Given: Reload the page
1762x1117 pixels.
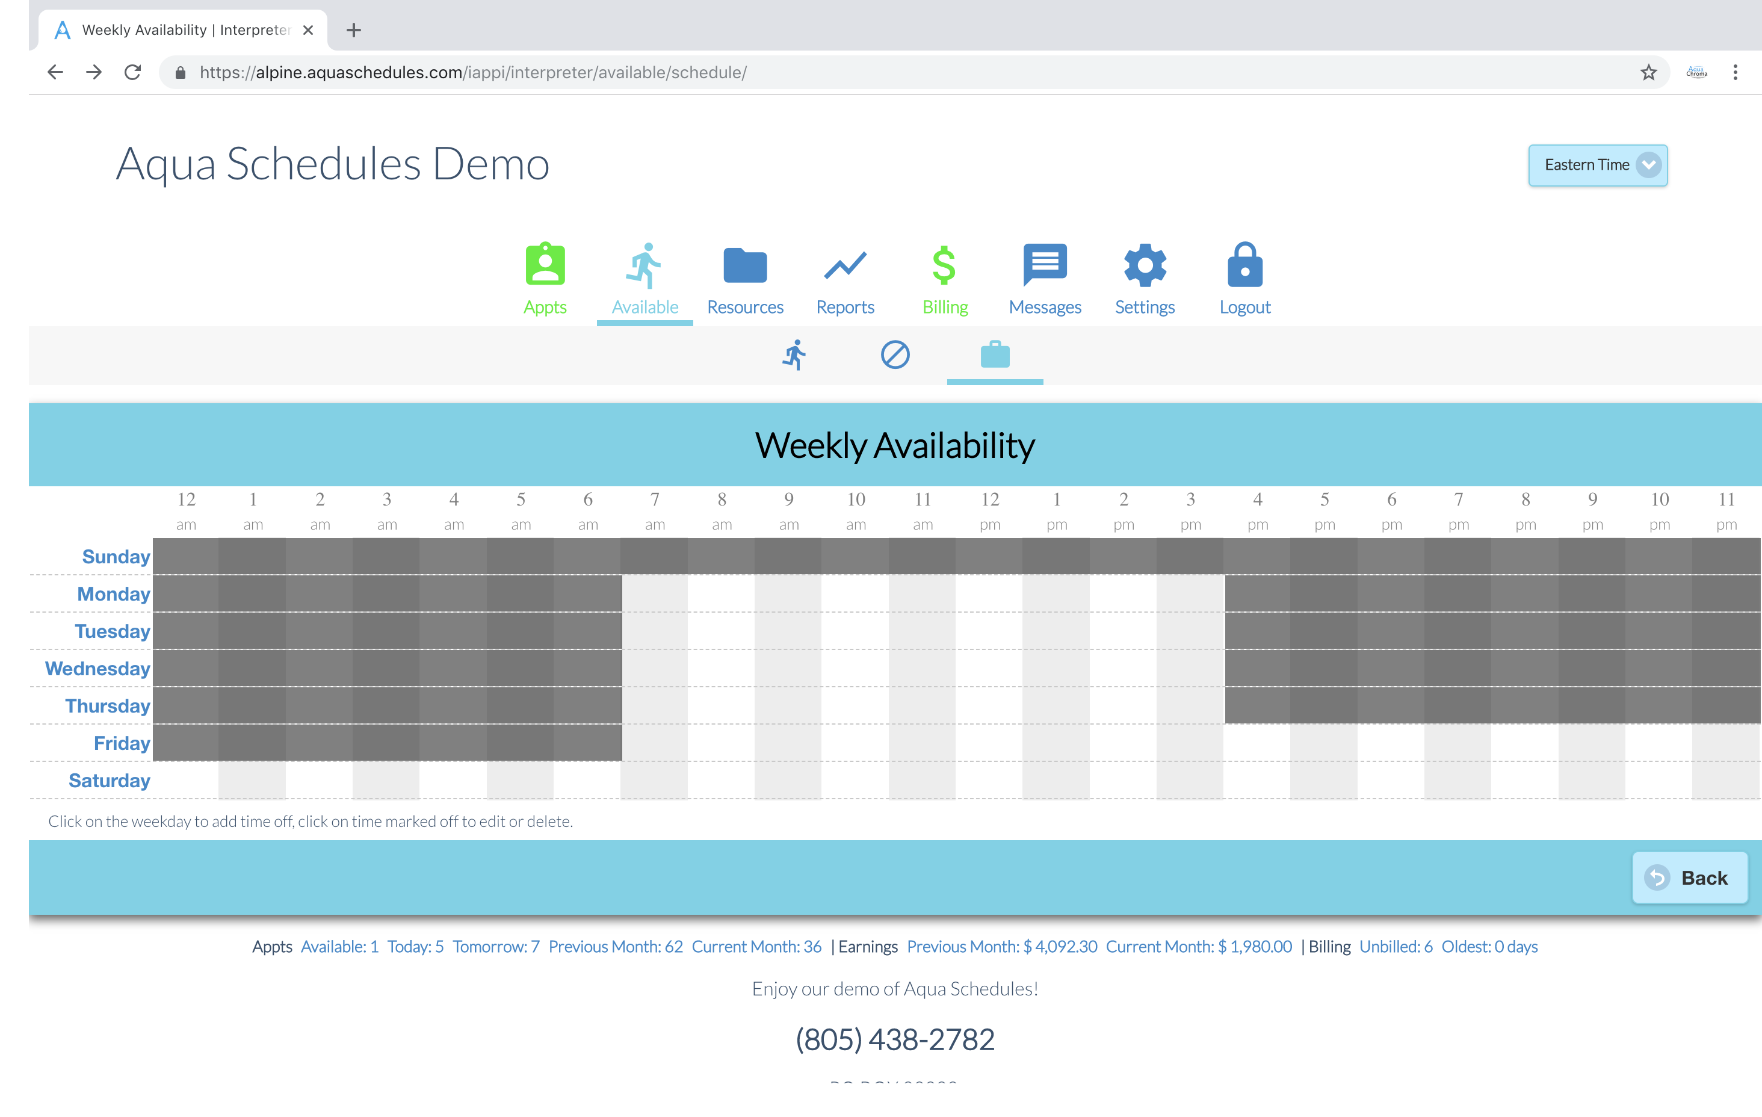Looking at the screenshot, I should click(132, 72).
